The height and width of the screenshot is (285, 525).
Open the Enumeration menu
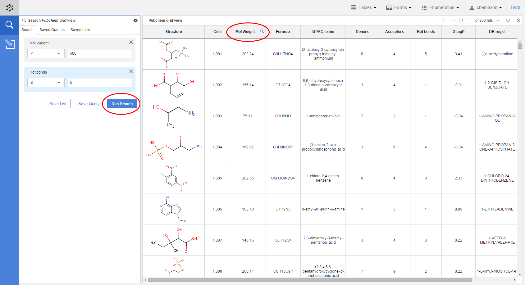(x=440, y=7)
